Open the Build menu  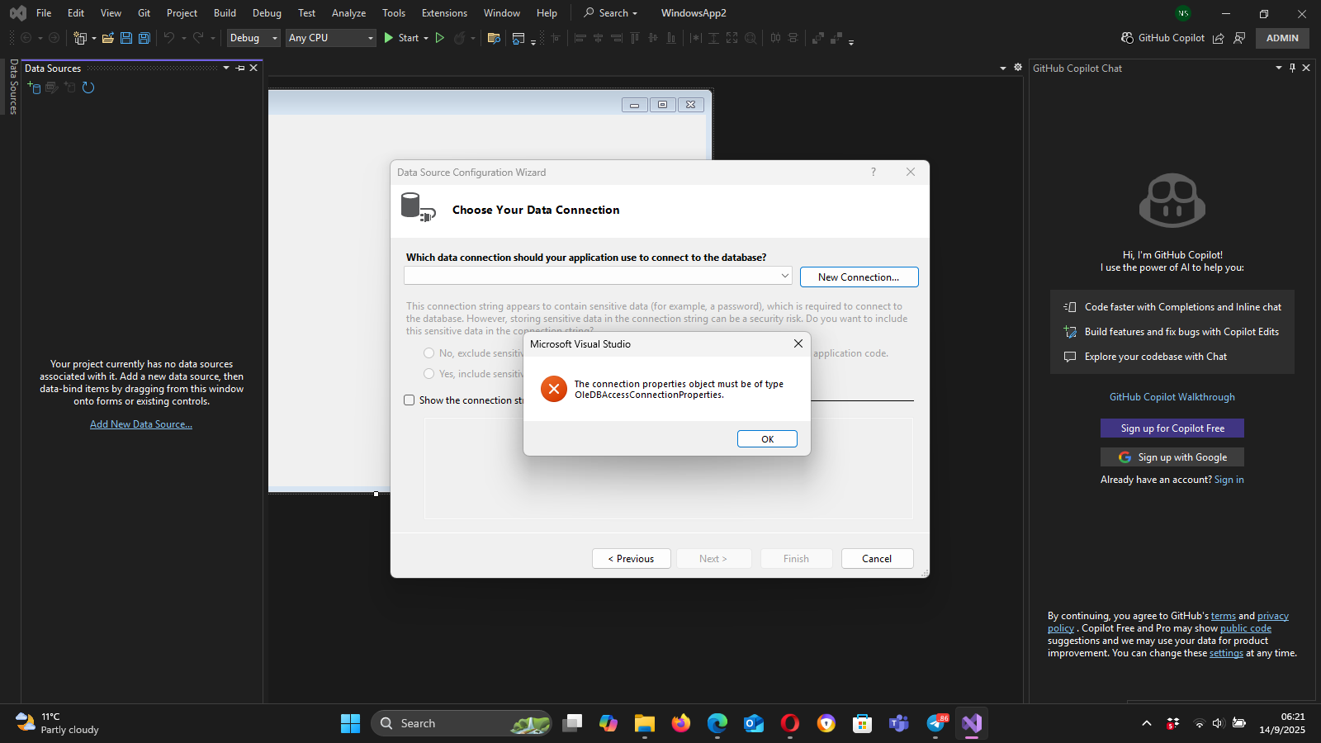click(x=225, y=13)
